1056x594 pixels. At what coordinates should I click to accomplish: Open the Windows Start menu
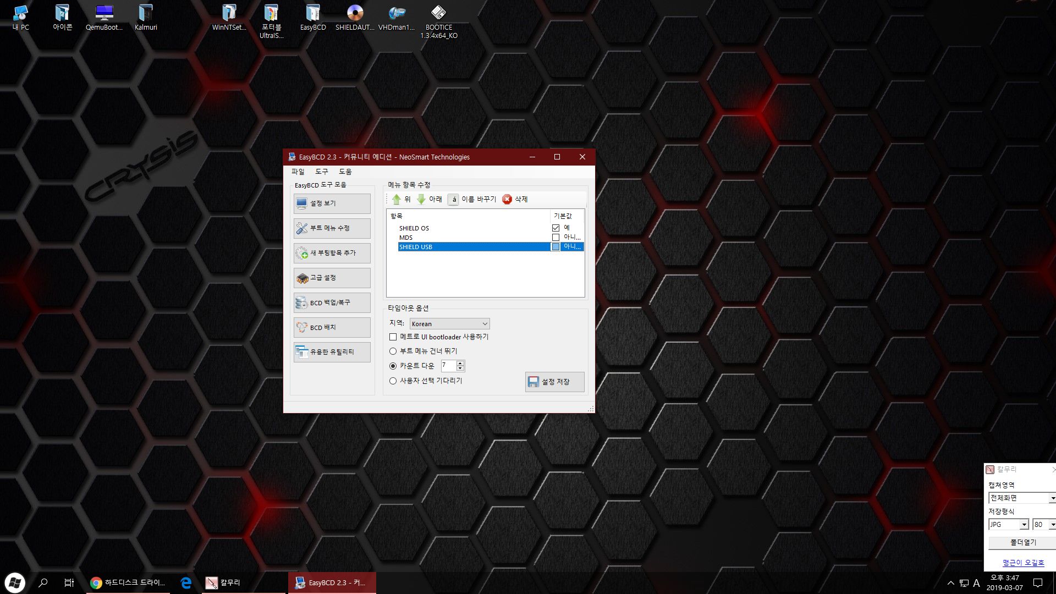(x=15, y=583)
